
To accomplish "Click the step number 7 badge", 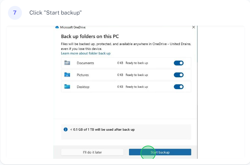I will (15, 12).
